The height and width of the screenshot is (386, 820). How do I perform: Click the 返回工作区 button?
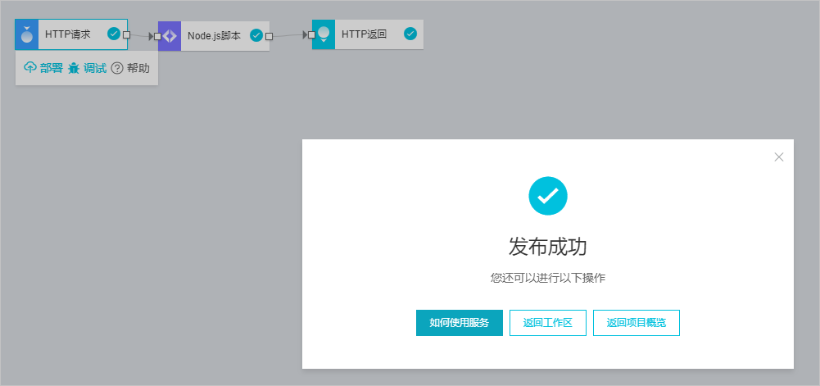548,323
